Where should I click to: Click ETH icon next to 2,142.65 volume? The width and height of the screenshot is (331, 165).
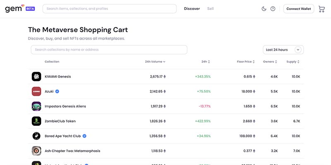point(165,91)
